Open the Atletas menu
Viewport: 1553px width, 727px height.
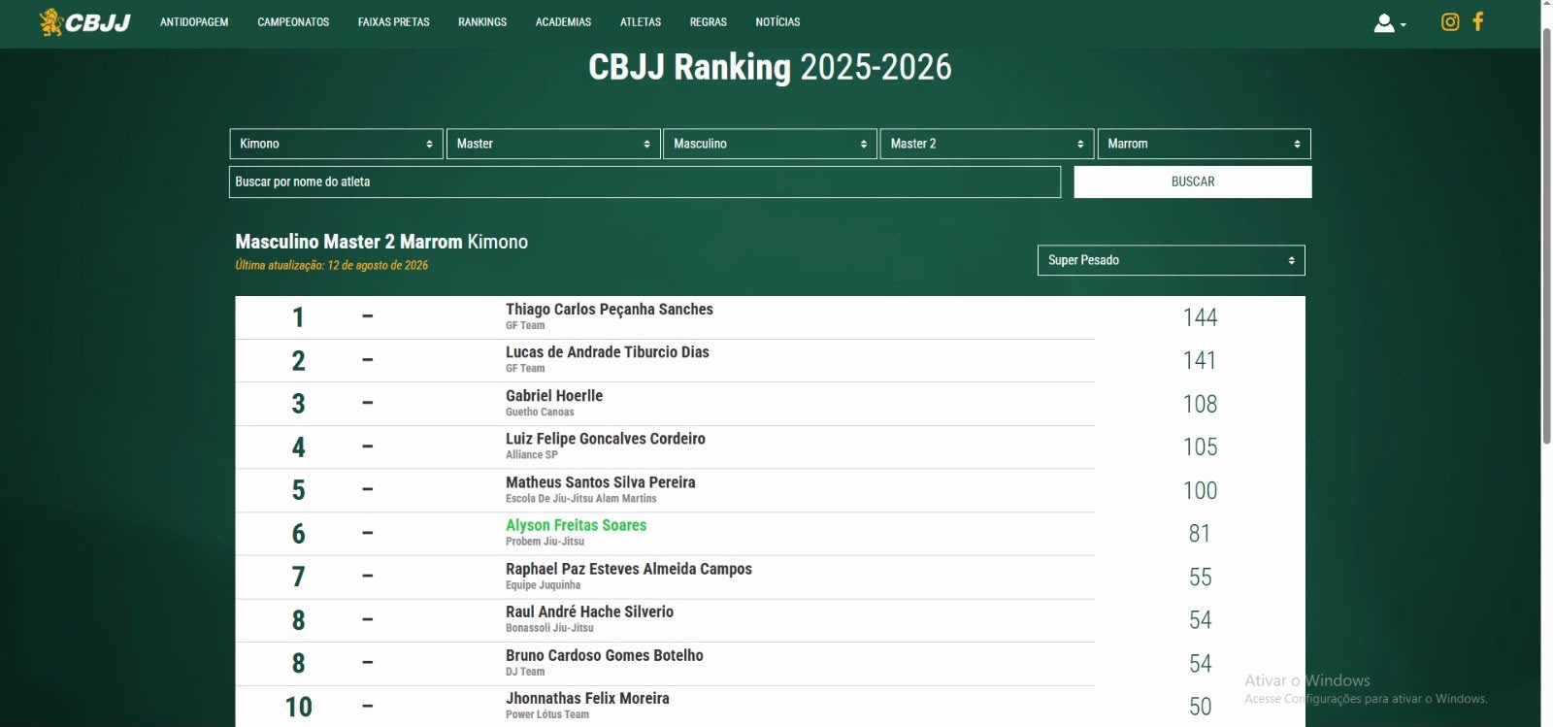point(641,22)
